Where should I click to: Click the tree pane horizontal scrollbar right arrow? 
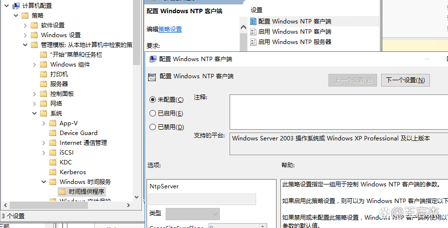click(x=128, y=205)
